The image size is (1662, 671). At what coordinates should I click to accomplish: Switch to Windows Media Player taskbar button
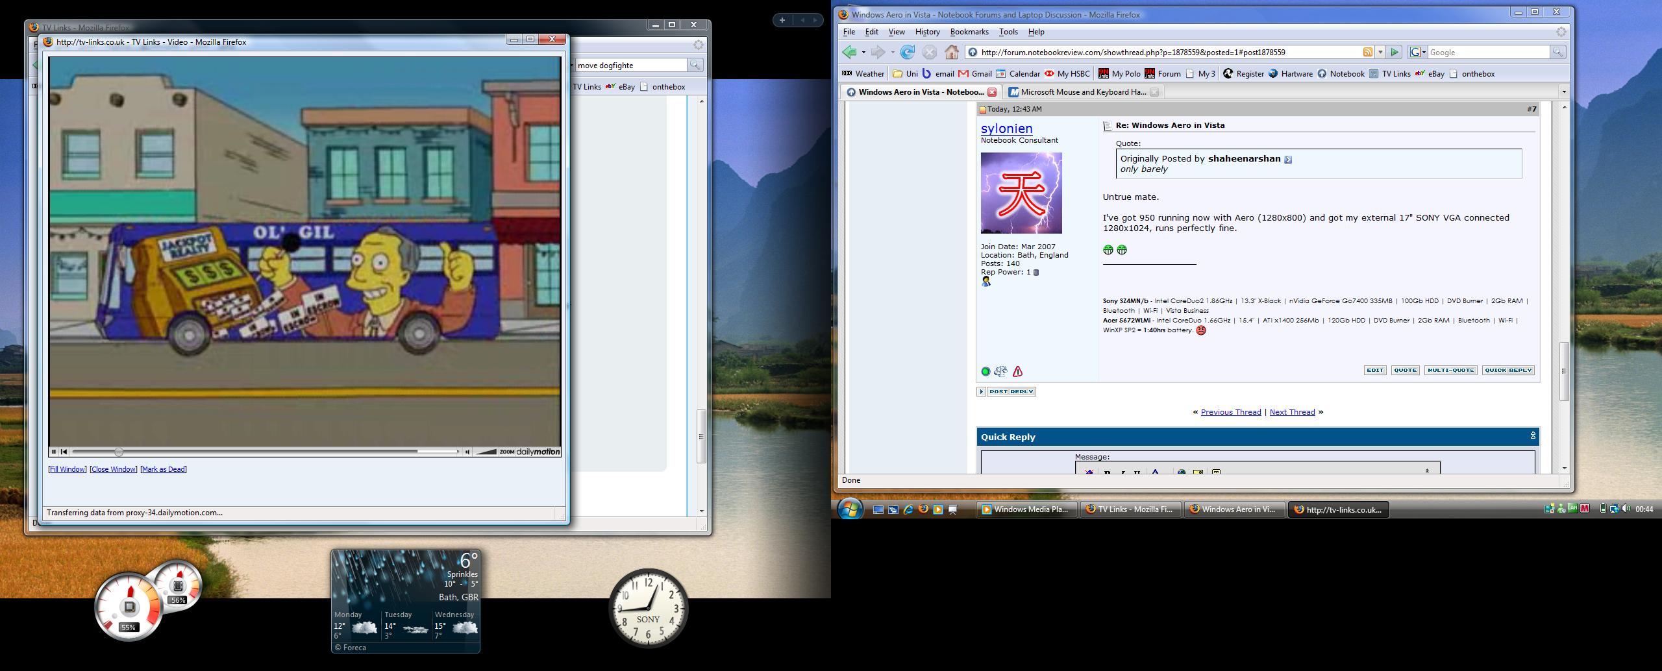[x=1026, y=509]
